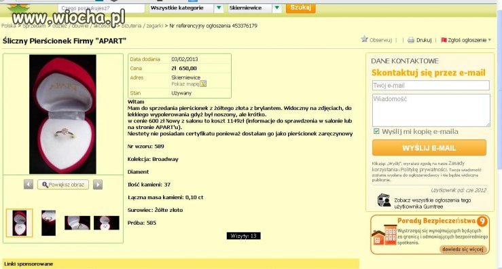Click the text Próba: 585
This screenshot has height=269, width=502.
(x=142, y=223)
